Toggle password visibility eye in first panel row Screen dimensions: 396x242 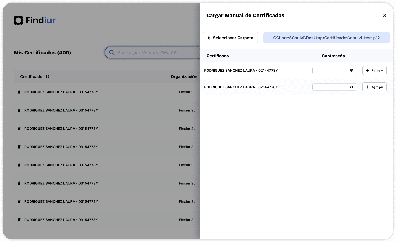352,70
